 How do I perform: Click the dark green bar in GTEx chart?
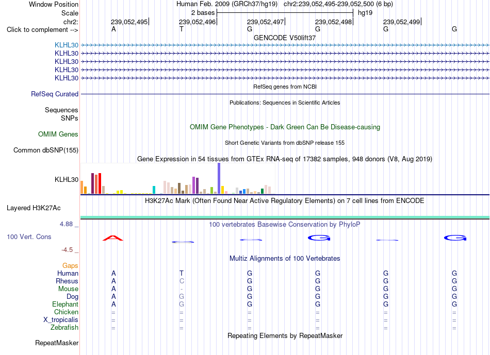[262, 191]
